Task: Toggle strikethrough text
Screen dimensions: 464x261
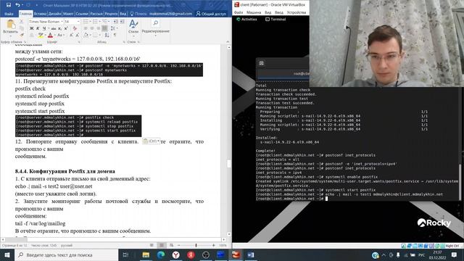Action: pos(54,28)
